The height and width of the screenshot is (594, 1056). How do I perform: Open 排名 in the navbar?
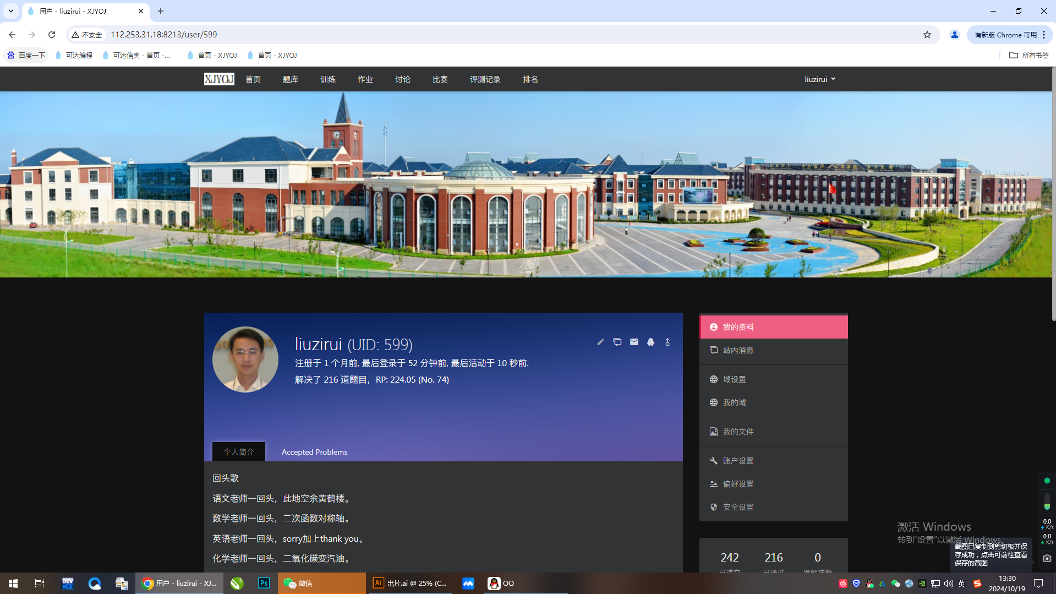click(x=530, y=79)
